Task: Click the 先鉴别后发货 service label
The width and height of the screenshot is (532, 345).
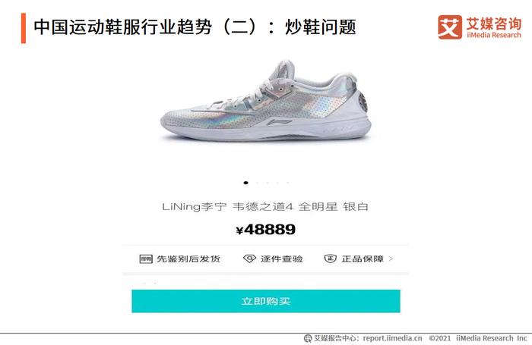Action: 188,259
